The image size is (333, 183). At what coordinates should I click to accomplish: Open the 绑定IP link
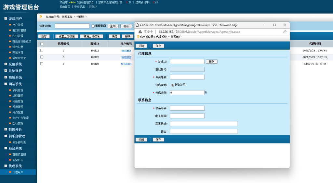tap(93, 6)
